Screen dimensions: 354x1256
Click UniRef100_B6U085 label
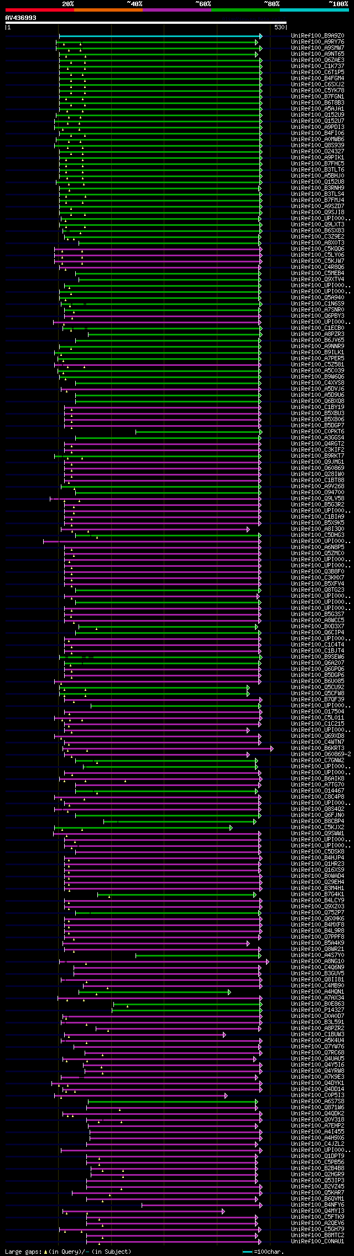coord(317,681)
